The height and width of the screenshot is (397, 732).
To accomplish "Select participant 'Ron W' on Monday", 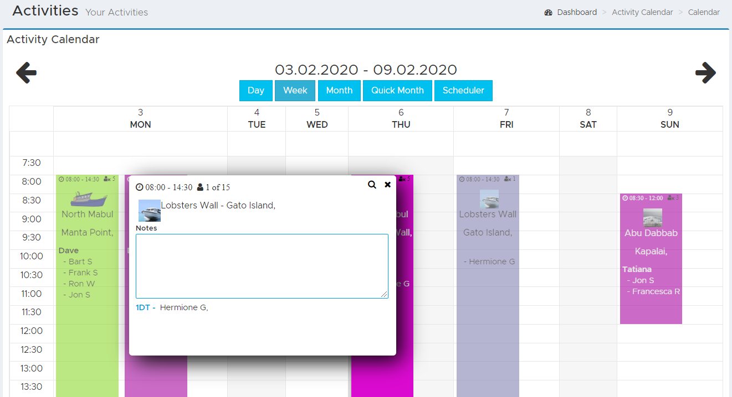I will click(81, 284).
